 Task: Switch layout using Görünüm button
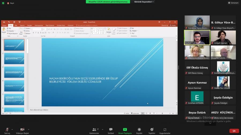tap(233, 3)
